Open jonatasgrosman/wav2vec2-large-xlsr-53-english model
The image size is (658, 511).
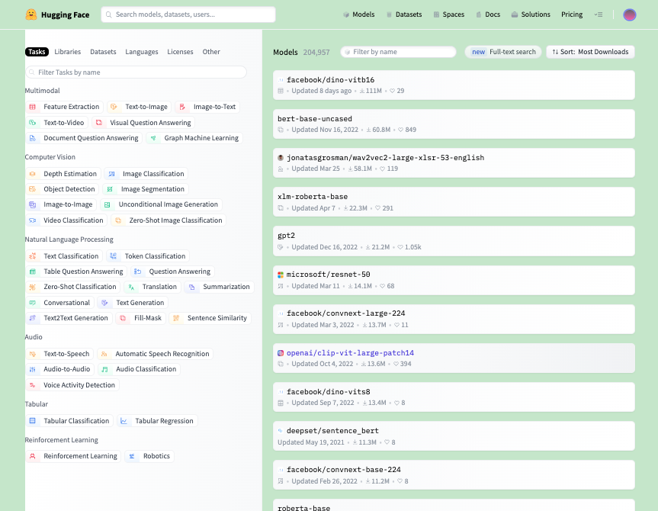tap(454, 163)
